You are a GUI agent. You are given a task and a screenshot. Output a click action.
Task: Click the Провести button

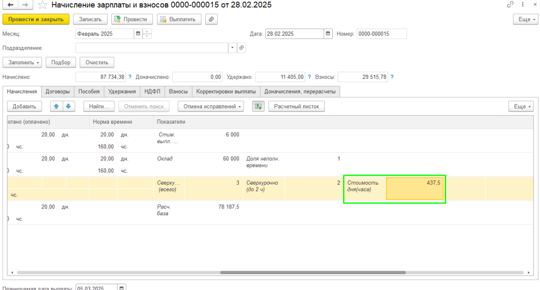click(x=132, y=19)
